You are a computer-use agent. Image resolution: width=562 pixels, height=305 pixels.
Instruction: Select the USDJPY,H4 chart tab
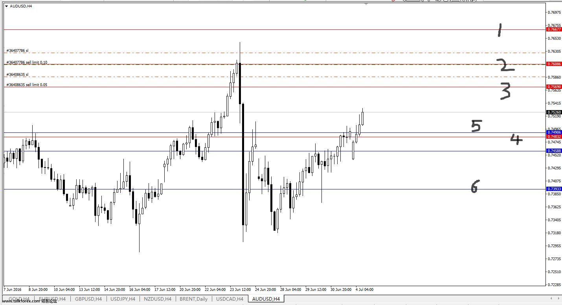click(123, 299)
